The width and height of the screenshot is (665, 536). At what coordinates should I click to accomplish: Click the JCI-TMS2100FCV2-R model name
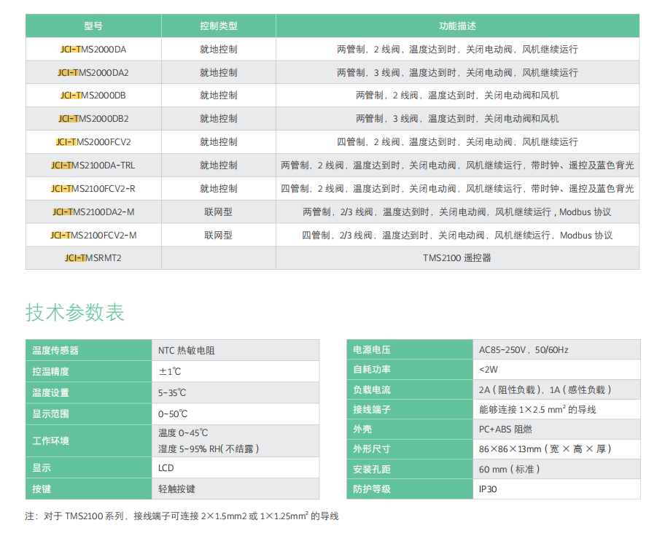(93, 188)
